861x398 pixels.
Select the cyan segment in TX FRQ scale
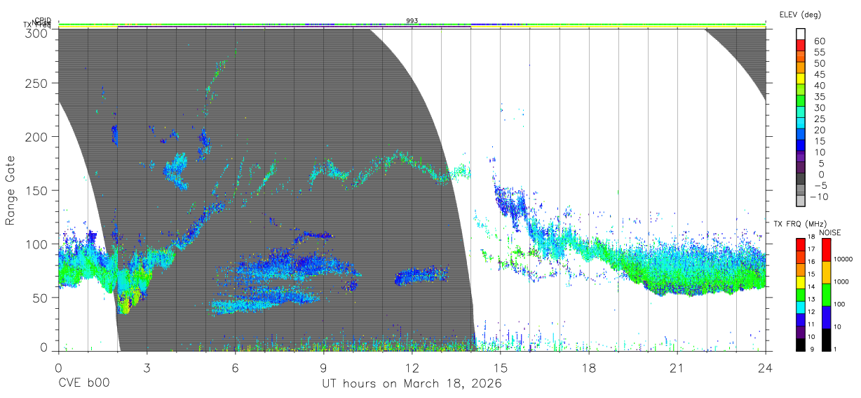[x=801, y=307]
